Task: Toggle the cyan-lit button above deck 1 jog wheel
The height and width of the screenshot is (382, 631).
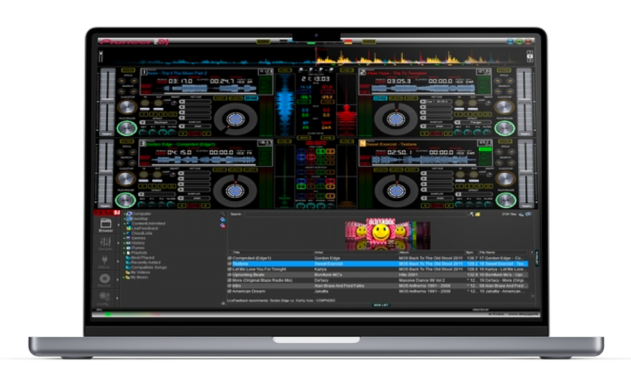Action: click(251, 98)
